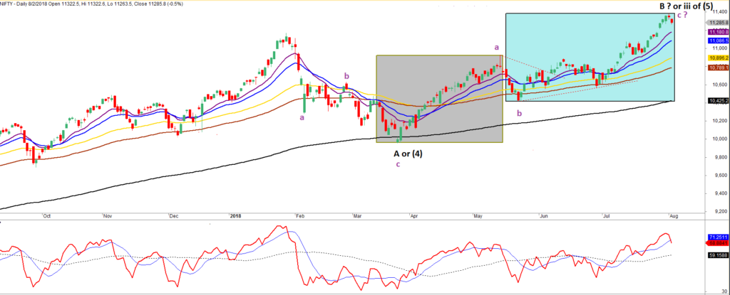Click the Feb label on time axis
This screenshot has width=730, height=295.
[301, 216]
